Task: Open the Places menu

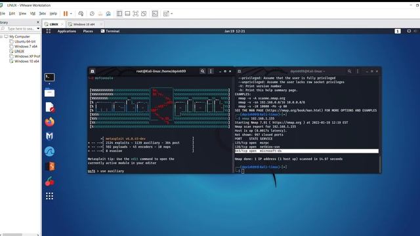Action: tap(88, 31)
